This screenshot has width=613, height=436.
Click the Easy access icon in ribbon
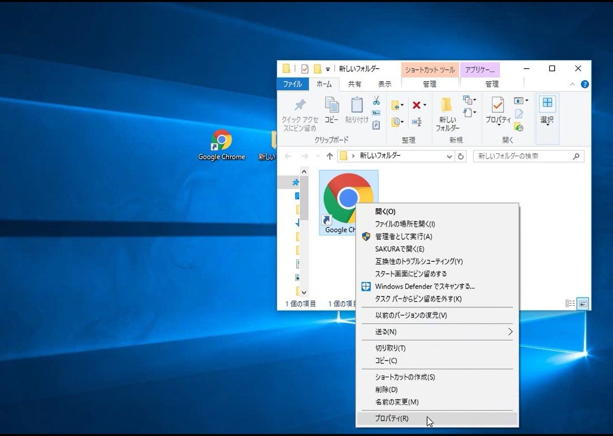[468, 113]
